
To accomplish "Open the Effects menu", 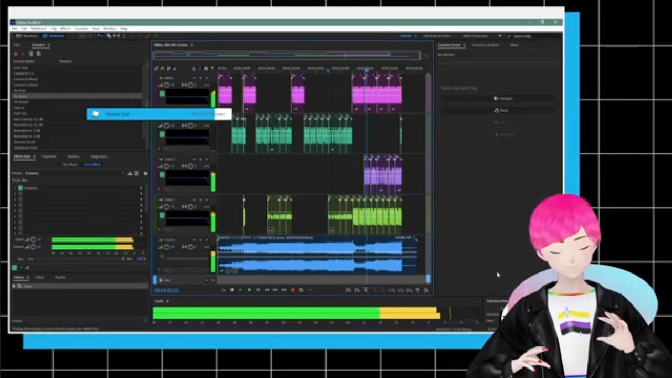I will pos(66,29).
